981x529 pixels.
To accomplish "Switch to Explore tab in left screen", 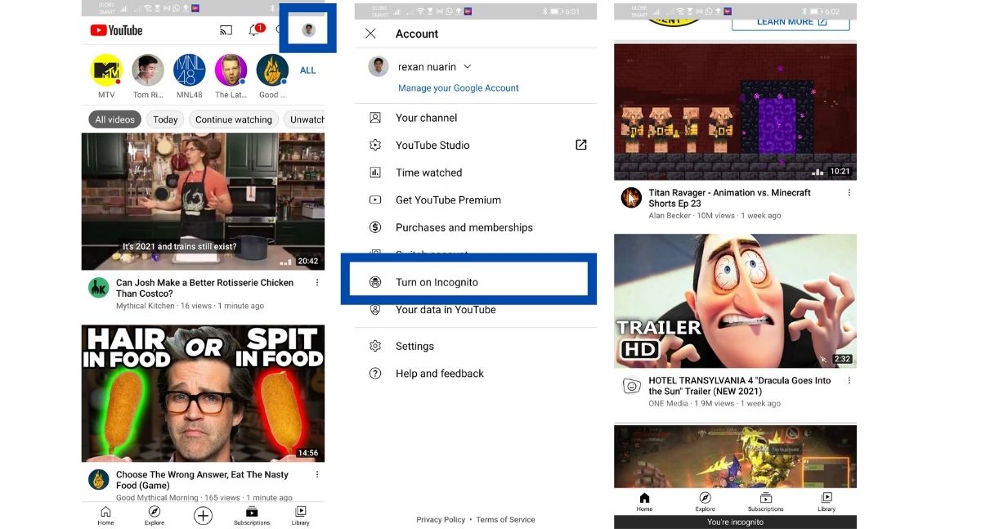I will tap(154, 515).
